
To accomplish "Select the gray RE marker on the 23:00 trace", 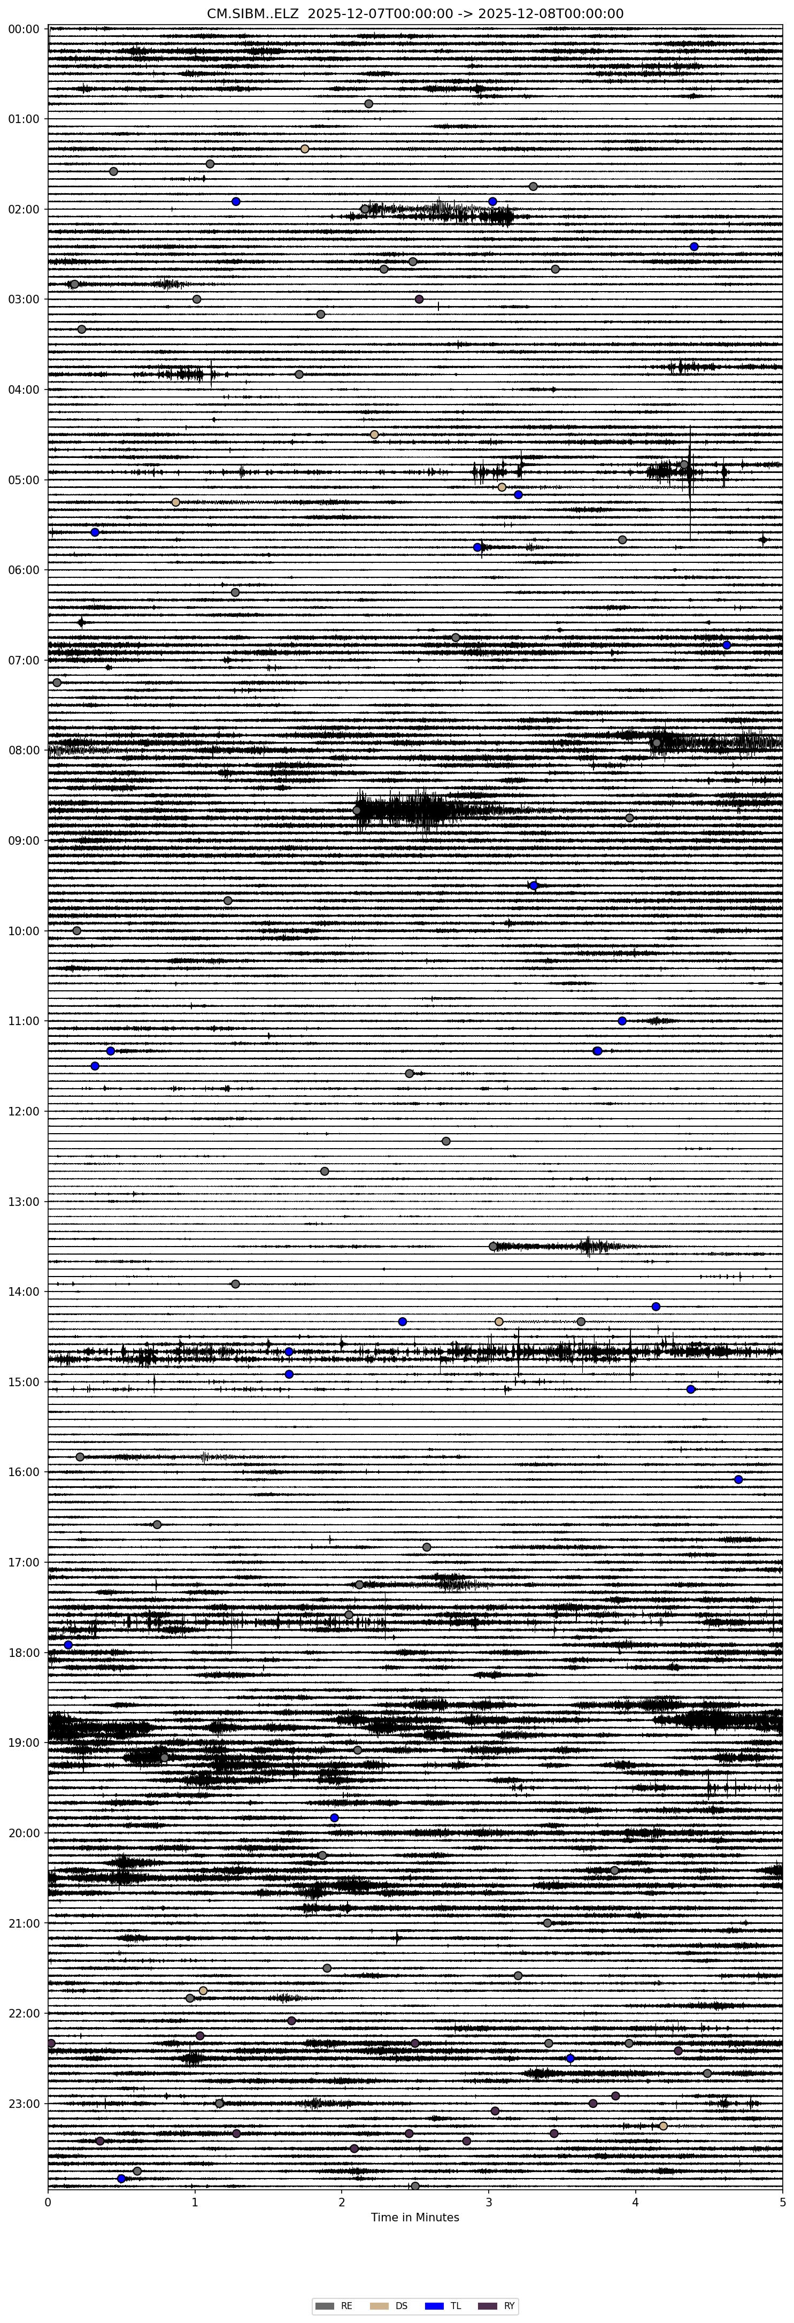I will pos(219,2103).
